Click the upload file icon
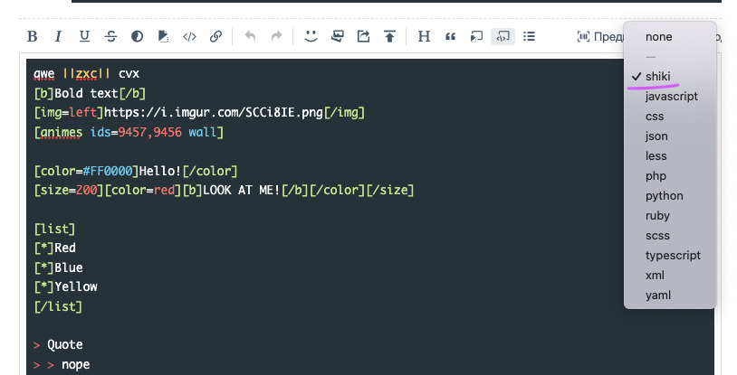 click(389, 37)
